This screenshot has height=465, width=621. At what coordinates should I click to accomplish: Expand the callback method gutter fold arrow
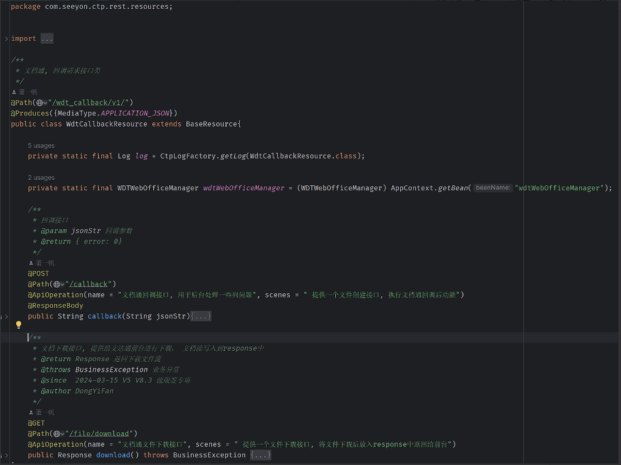click(x=6, y=317)
